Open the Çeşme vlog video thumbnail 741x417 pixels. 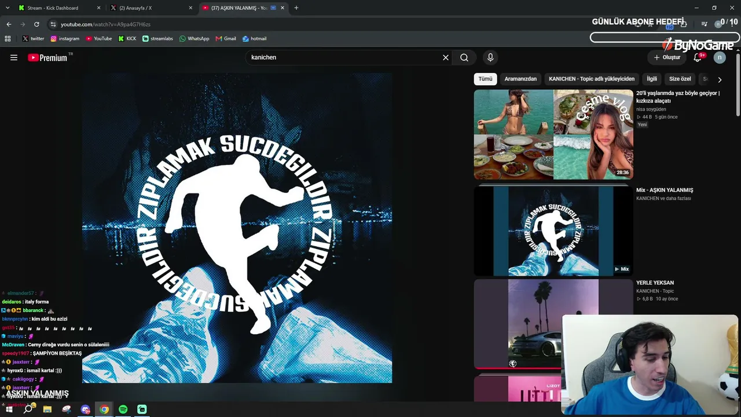point(553,134)
